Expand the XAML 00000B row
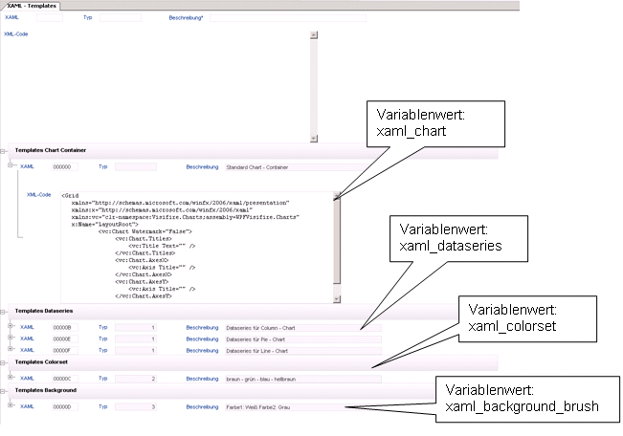Screen dimensions: 623x436 [11, 326]
